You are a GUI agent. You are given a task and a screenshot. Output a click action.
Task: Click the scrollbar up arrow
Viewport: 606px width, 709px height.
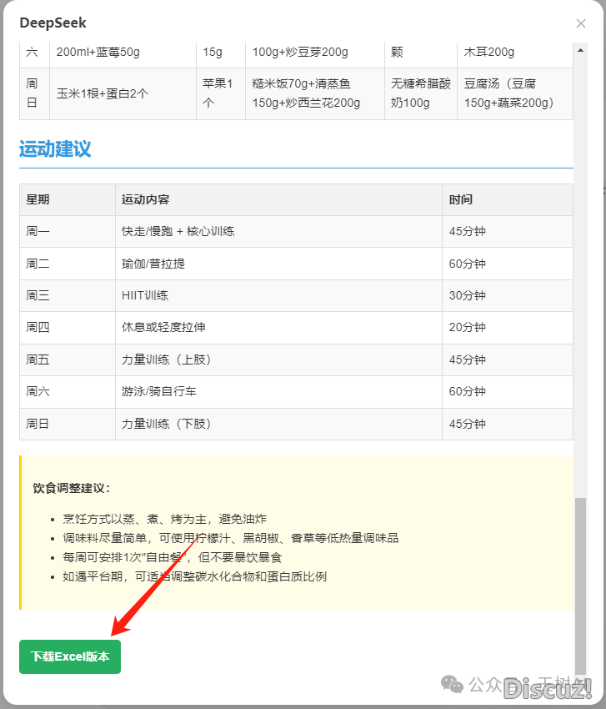pyautogui.click(x=580, y=50)
